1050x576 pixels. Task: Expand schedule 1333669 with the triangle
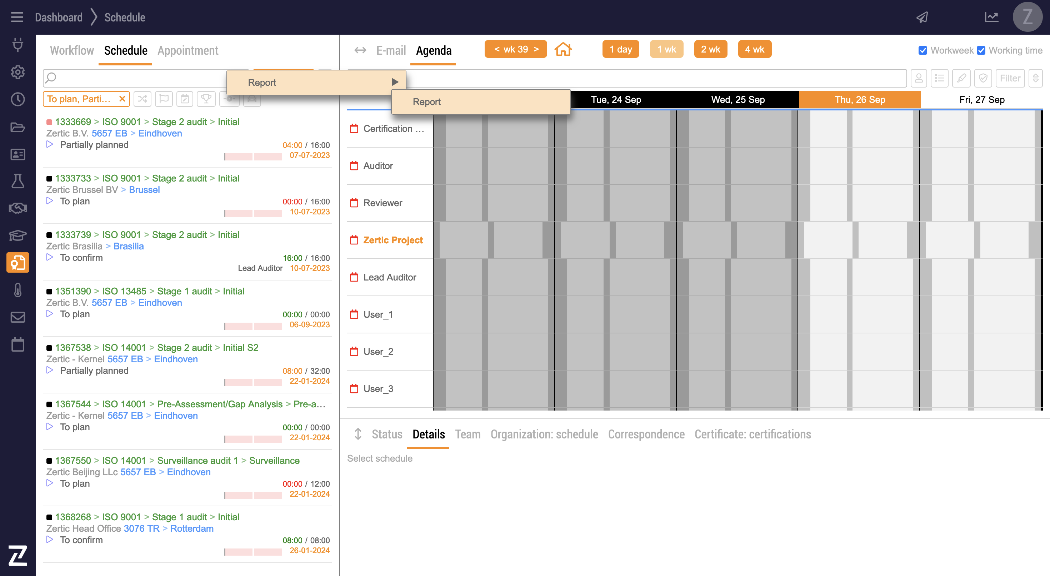coord(50,144)
